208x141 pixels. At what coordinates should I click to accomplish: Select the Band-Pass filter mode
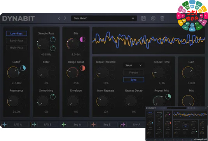[x=16, y=40]
